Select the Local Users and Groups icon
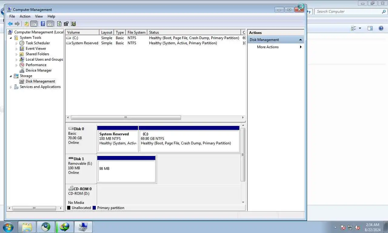This screenshot has height=233, width=388. coord(22,59)
